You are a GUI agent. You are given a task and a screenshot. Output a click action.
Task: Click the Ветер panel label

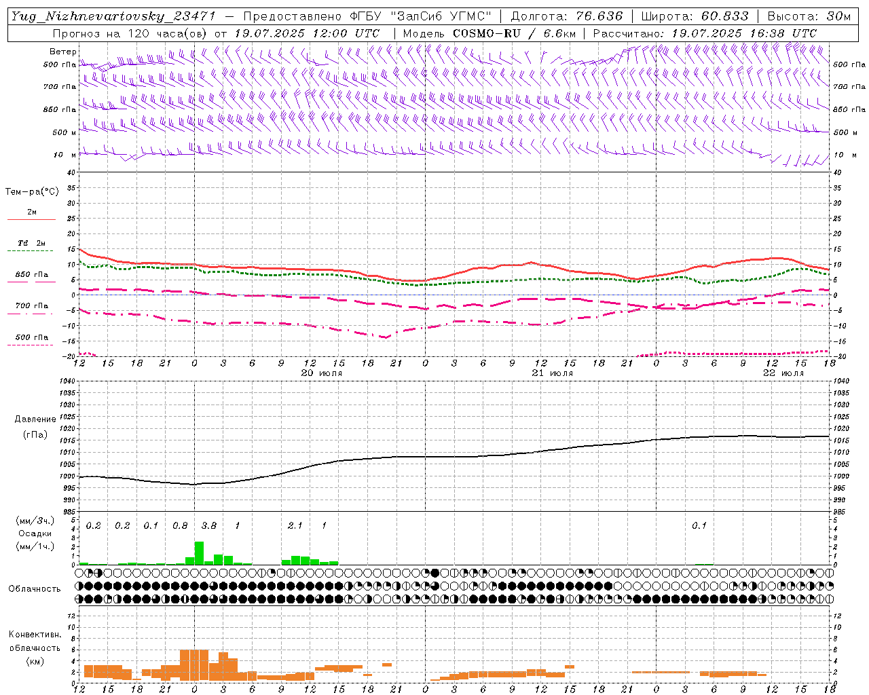63,52
